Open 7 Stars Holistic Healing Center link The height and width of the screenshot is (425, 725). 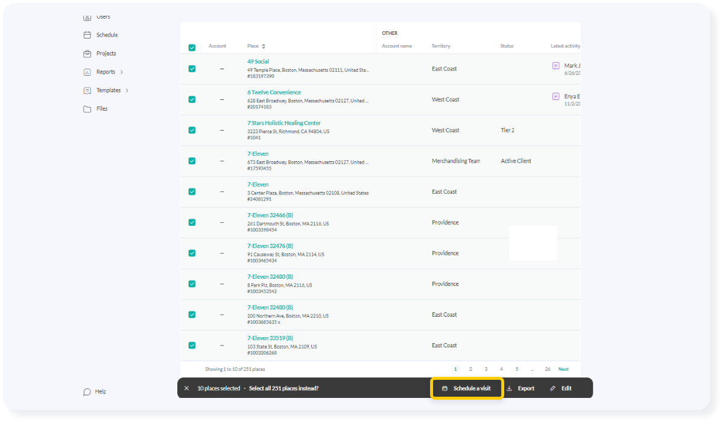coord(283,122)
